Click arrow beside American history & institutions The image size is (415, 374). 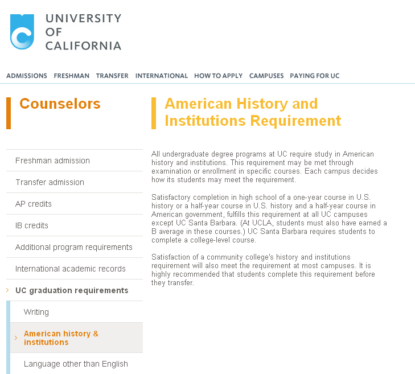[16, 338]
